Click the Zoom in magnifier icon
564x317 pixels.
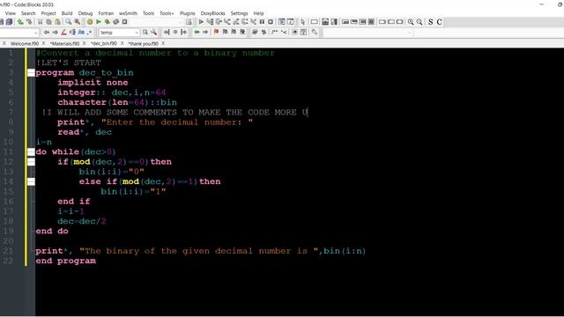pyautogui.click(x=411, y=22)
